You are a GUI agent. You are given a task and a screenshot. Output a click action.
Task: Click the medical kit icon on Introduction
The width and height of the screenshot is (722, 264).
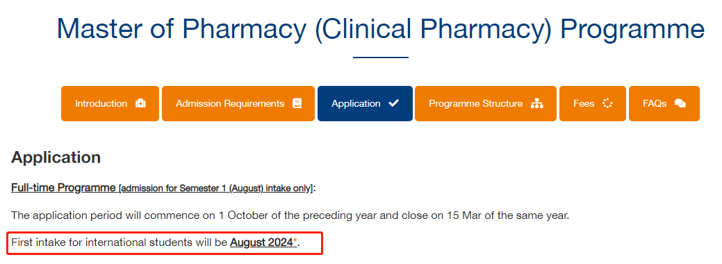(140, 104)
